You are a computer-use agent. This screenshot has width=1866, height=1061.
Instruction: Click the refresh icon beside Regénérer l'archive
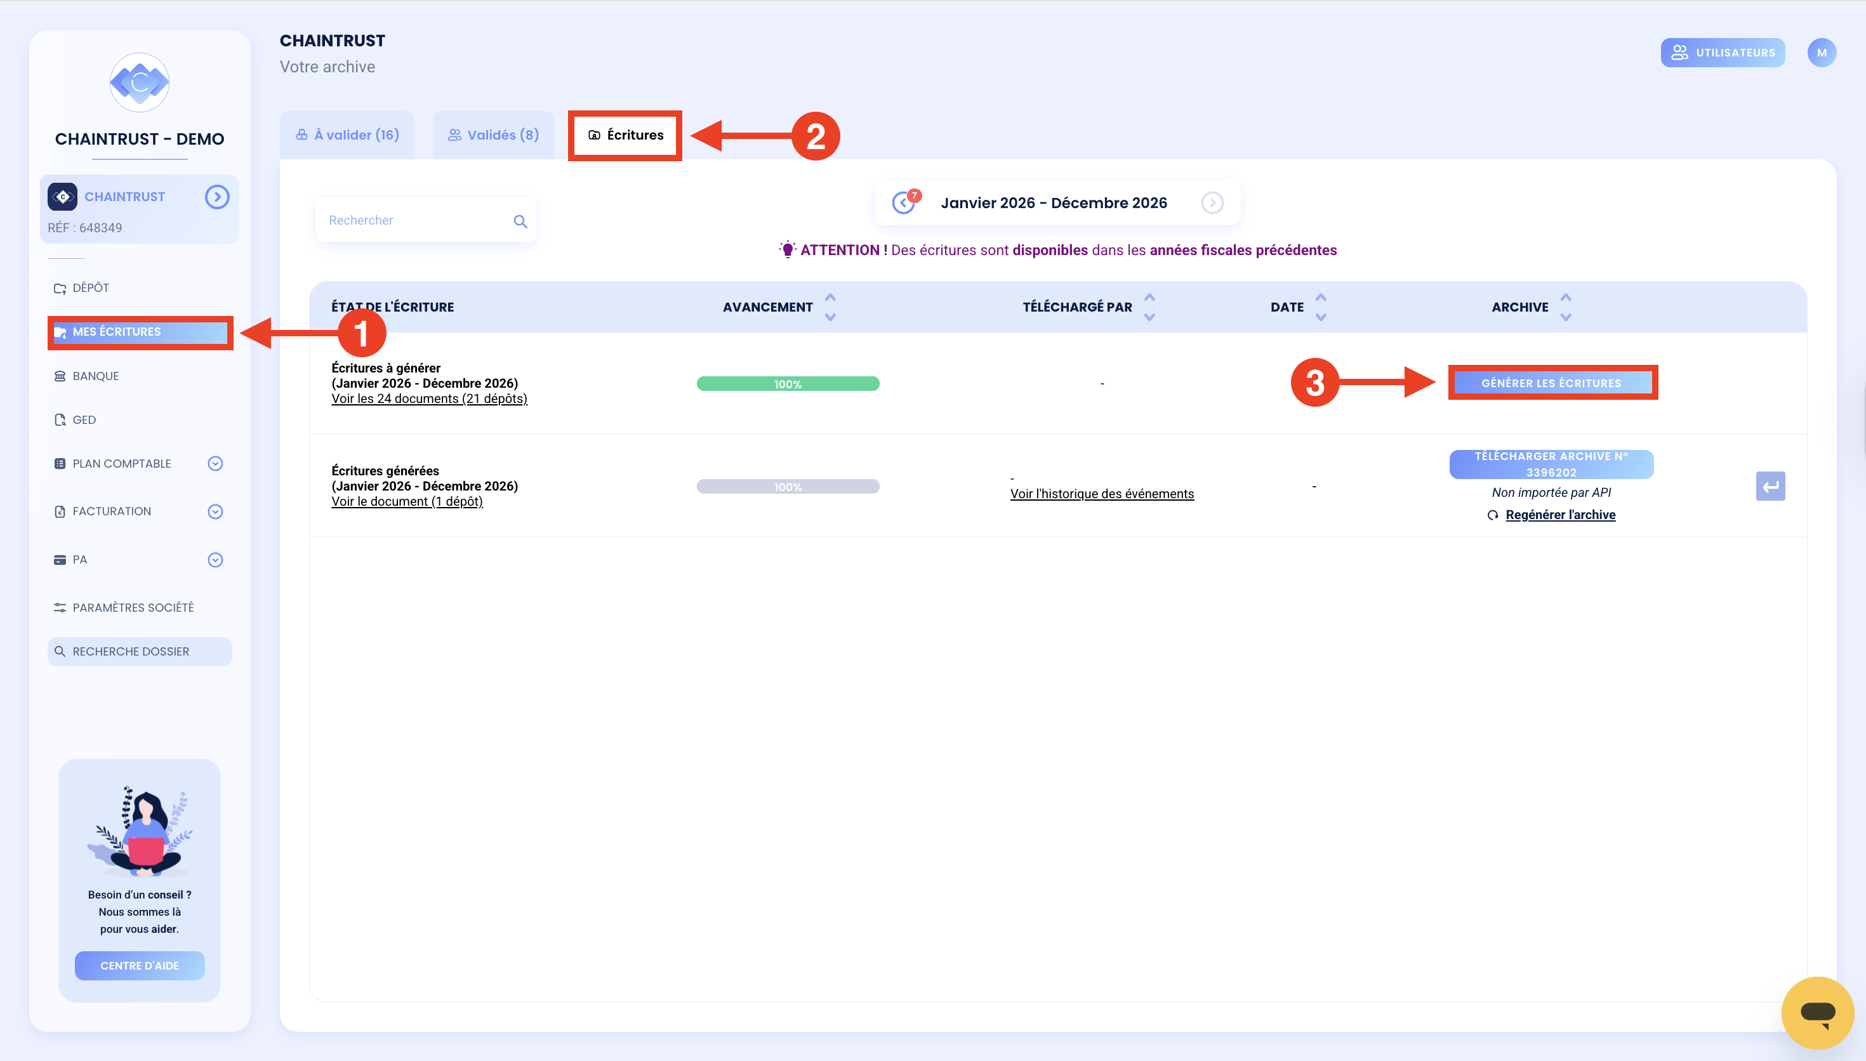1493,515
